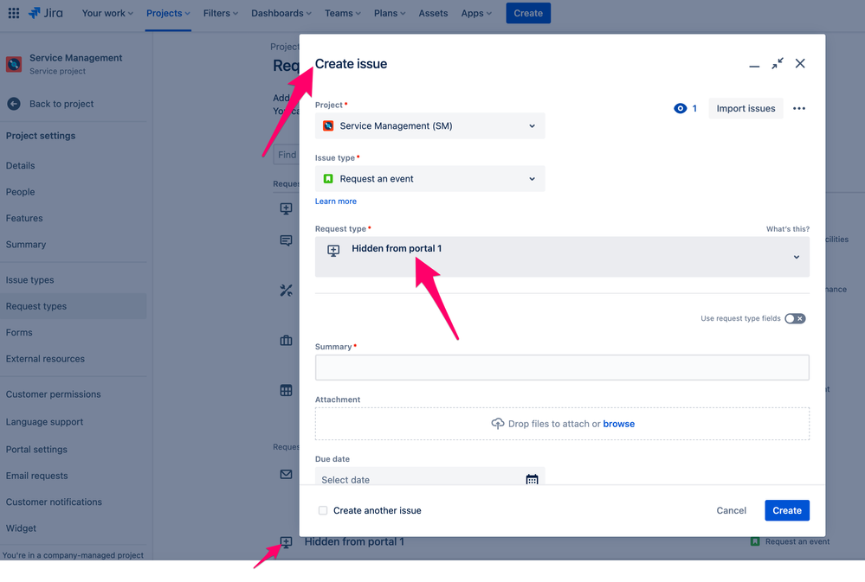Collapse the Create issue dialog to smaller view

coord(778,64)
